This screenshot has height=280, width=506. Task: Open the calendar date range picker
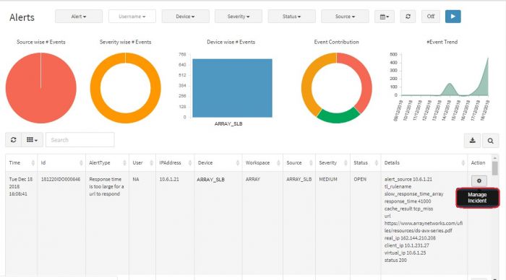point(385,17)
